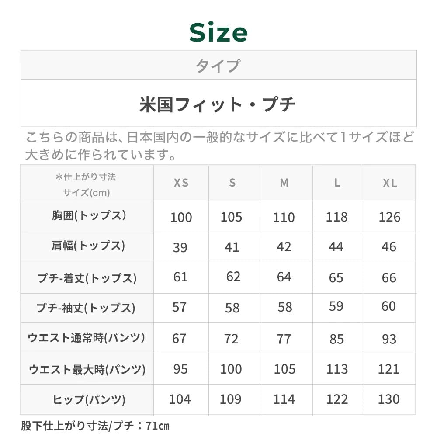Select the タイプ header cell
Screen dimensions: 437x437
[x=218, y=66]
